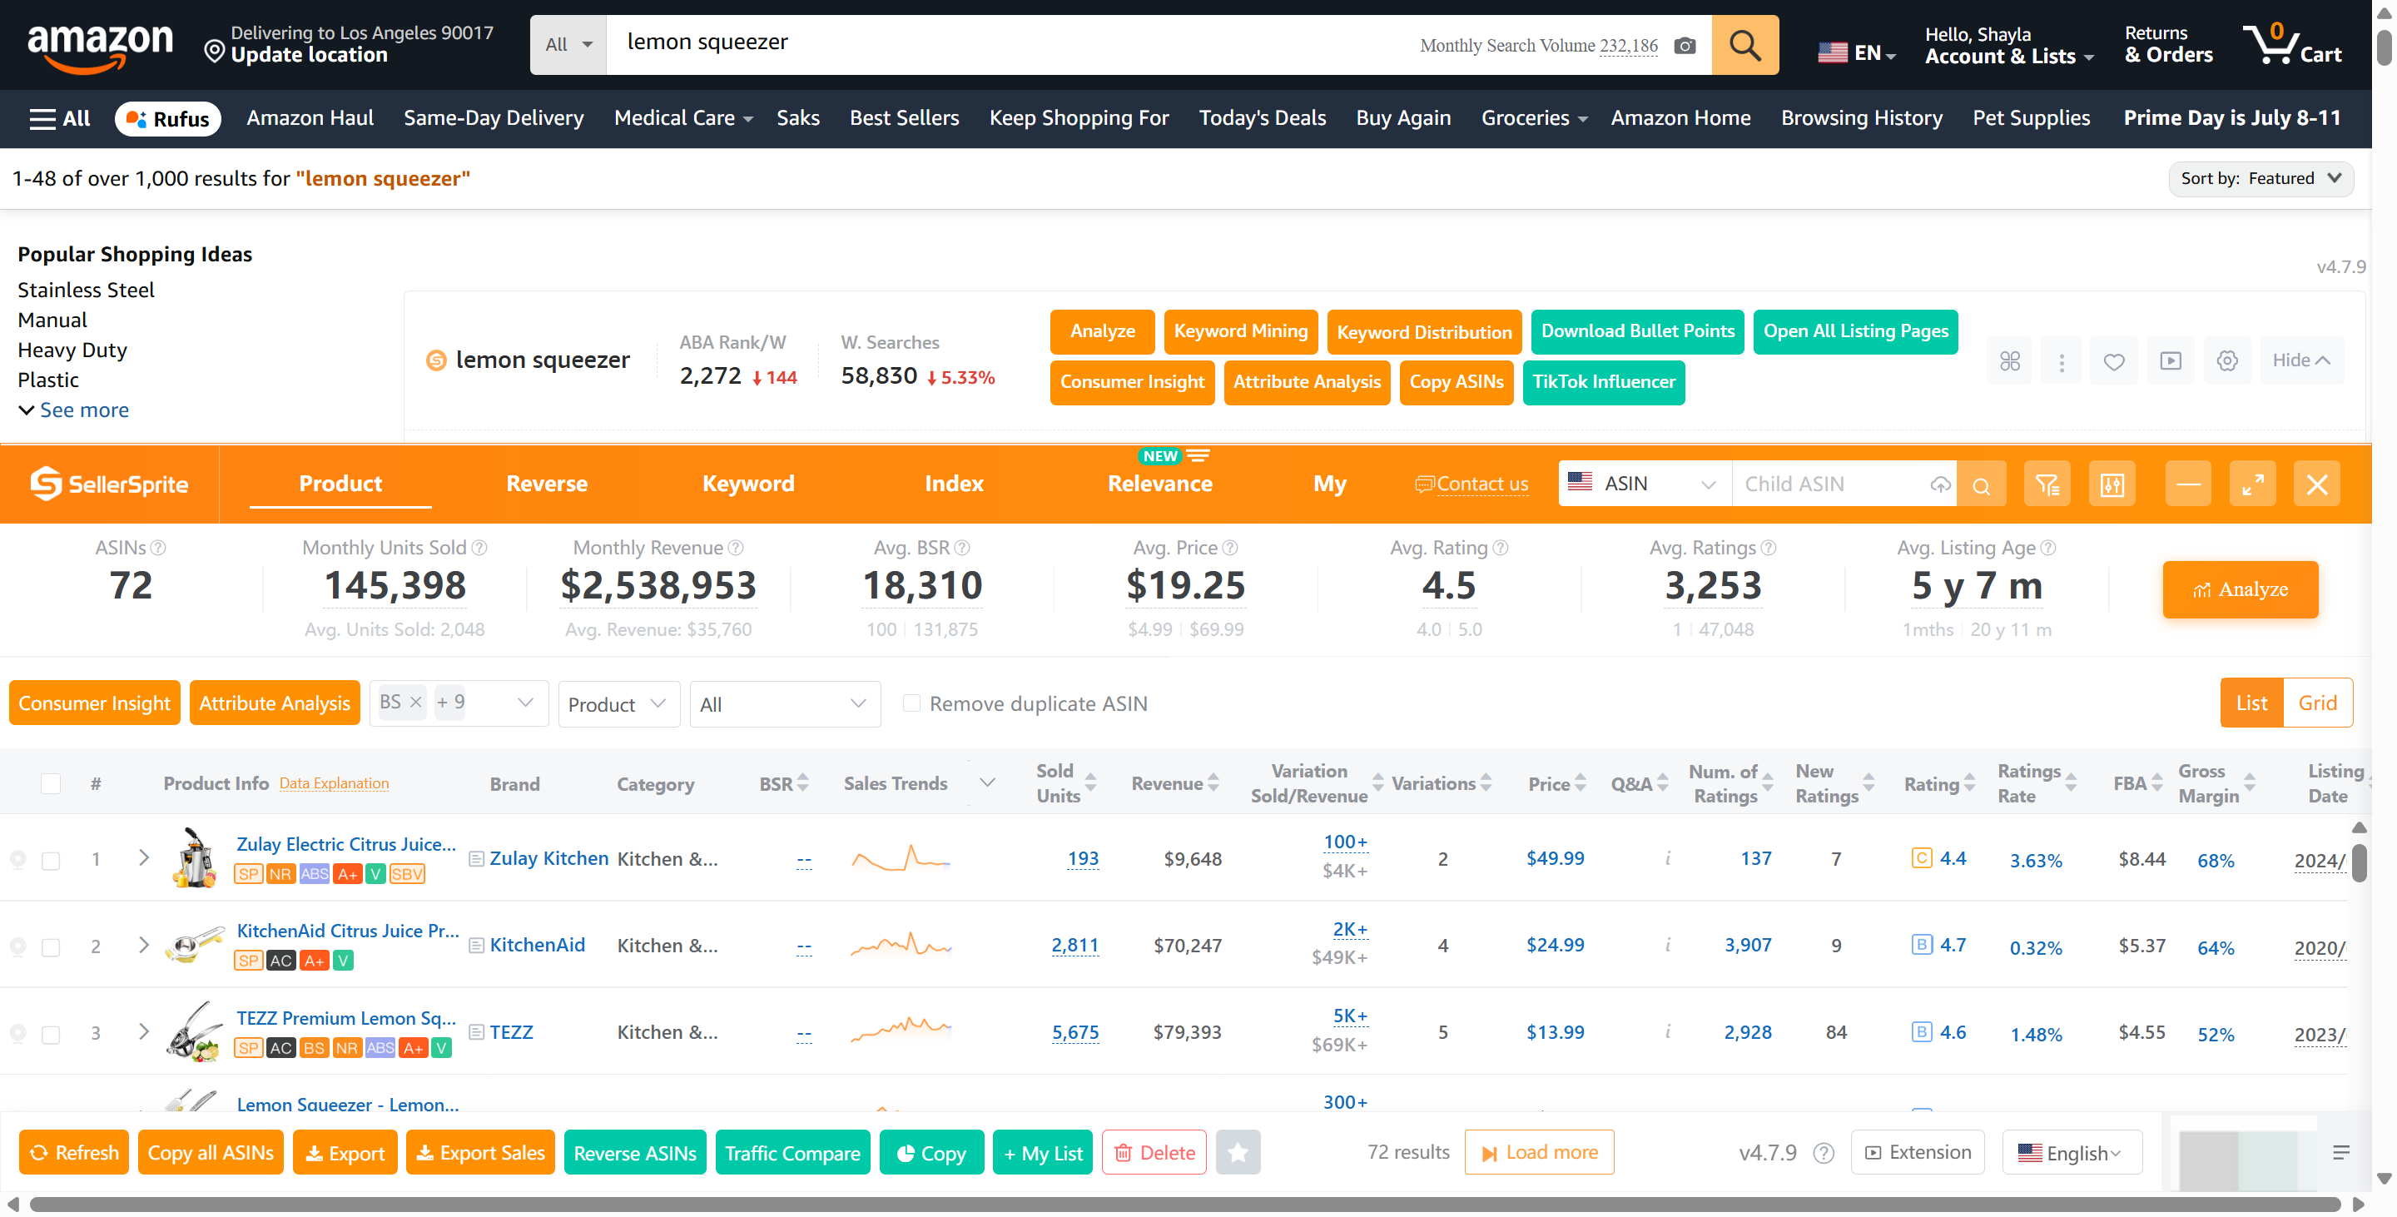This screenshot has width=2397, height=1217.
Task: Click the table vertical scrollbar thumb
Action: pyautogui.click(x=2359, y=862)
